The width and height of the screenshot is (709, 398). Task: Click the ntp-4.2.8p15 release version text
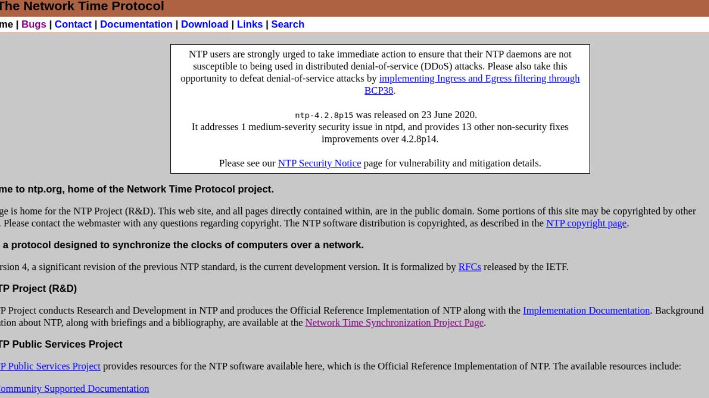point(324,115)
